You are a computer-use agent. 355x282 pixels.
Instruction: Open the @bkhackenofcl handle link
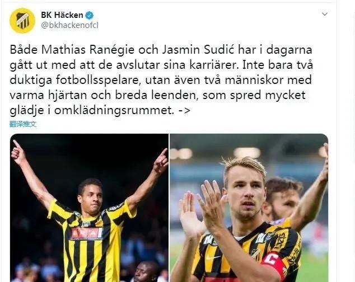(70, 25)
